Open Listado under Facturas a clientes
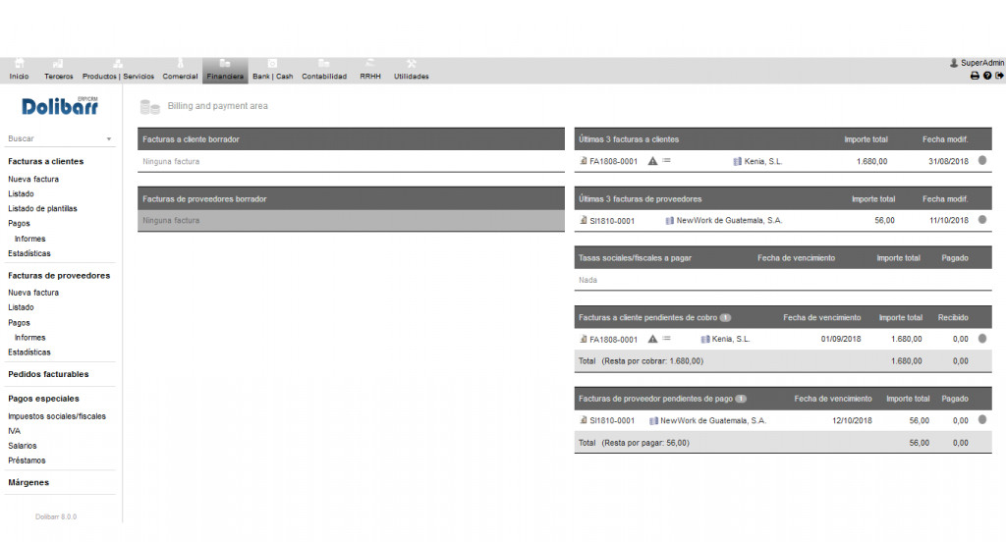Image resolution: width=1006 pixels, height=542 pixels. click(x=22, y=193)
